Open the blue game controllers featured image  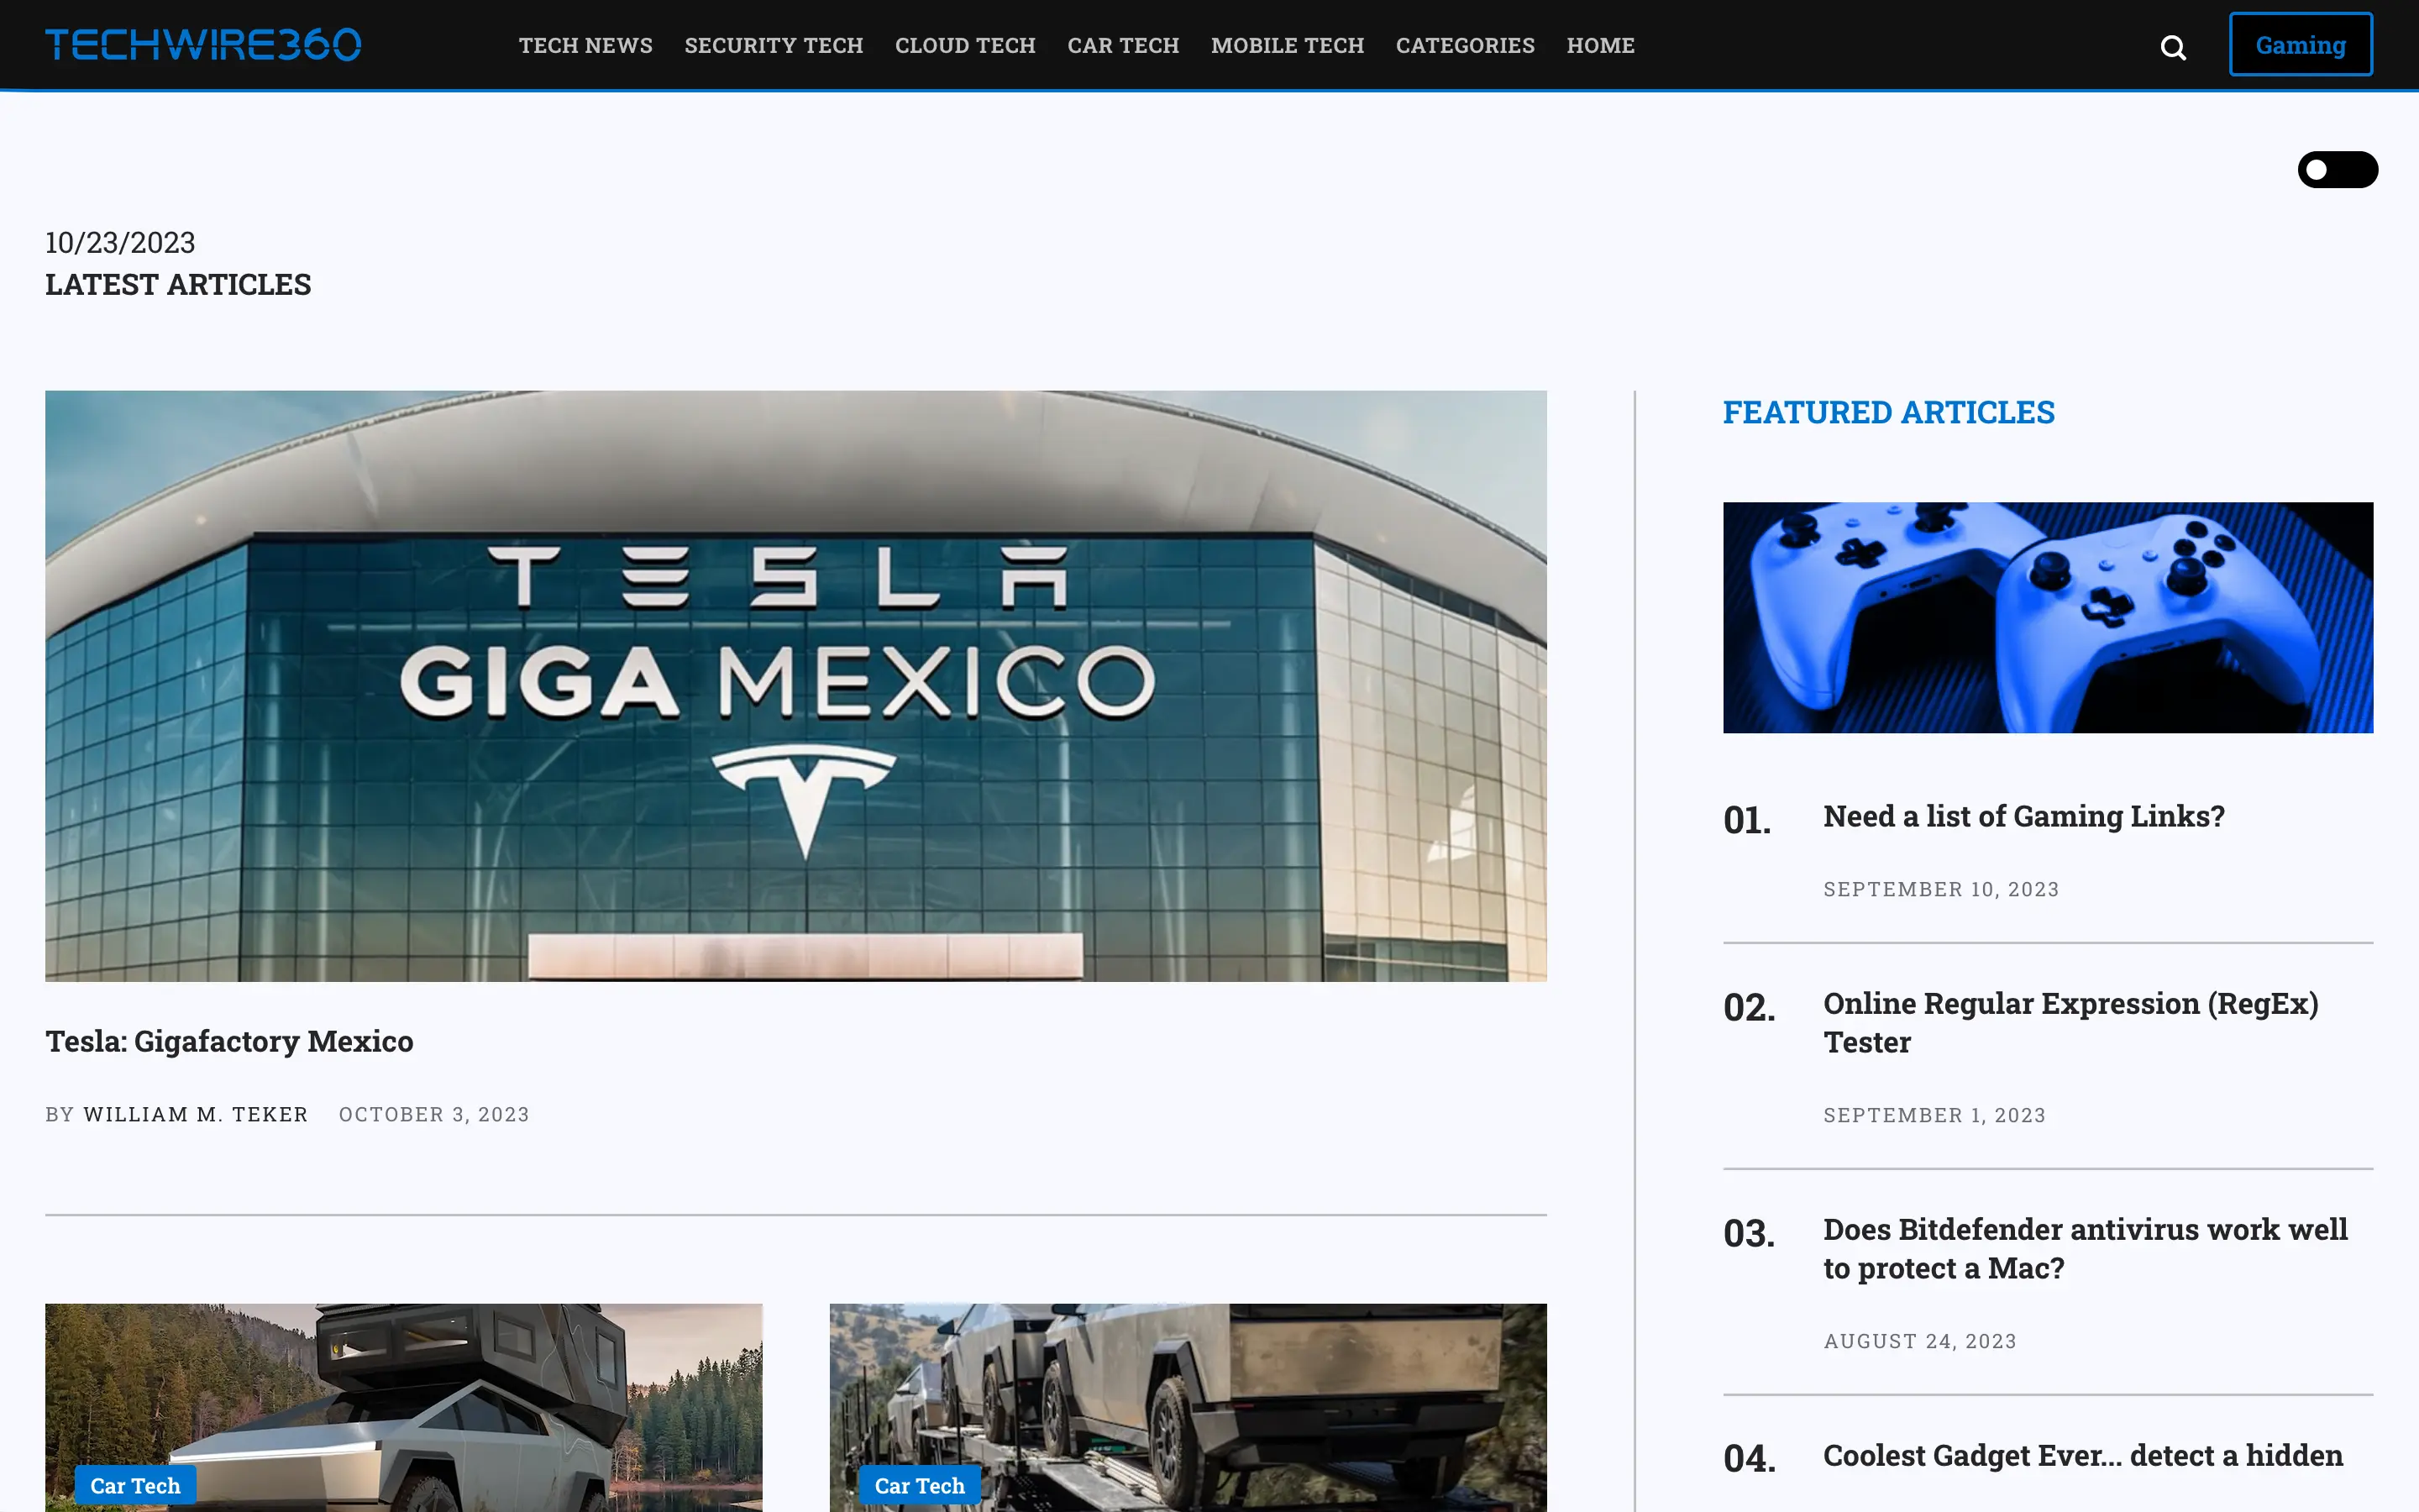(x=2047, y=617)
